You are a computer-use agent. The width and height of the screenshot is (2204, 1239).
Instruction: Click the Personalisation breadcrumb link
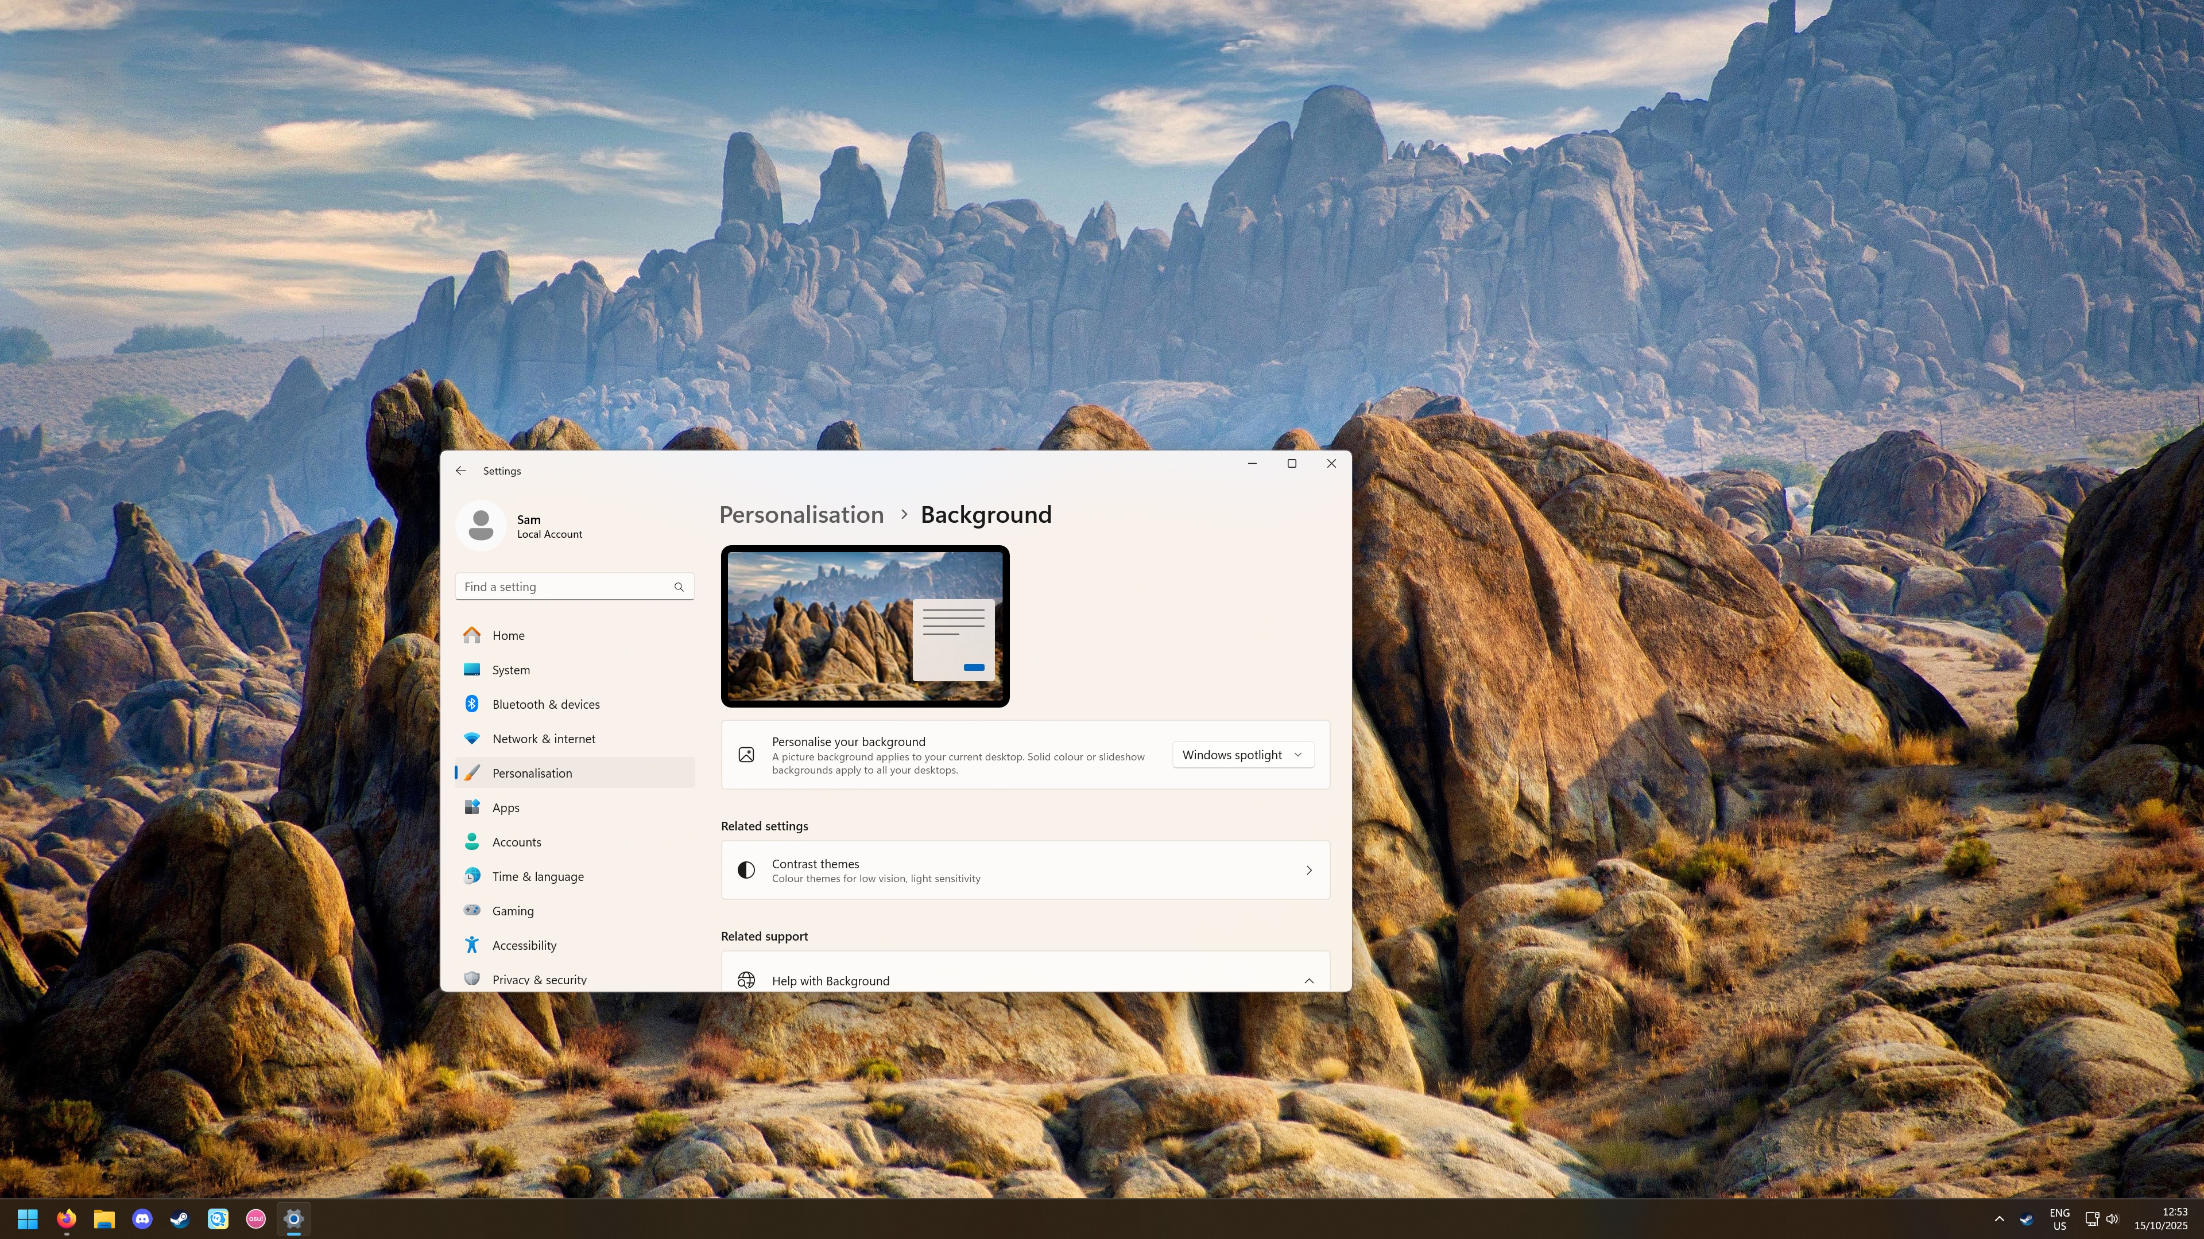(801, 515)
